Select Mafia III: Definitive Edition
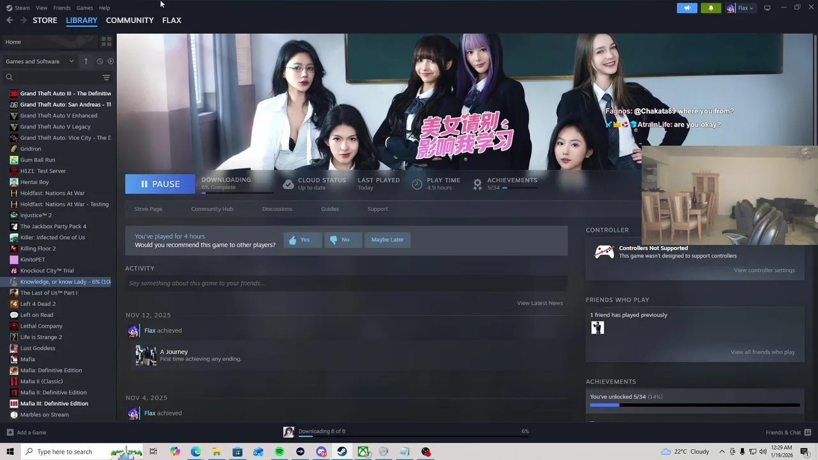 pyautogui.click(x=54, y=403)
